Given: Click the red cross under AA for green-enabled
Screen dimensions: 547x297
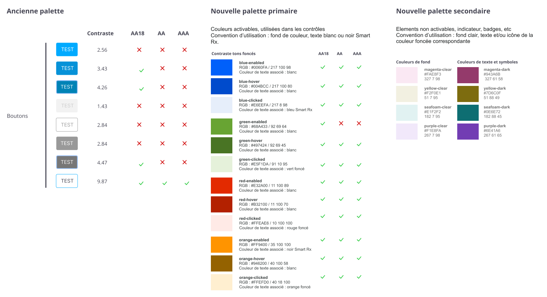Looking at the screenshot, I should [x=341, y=123].
